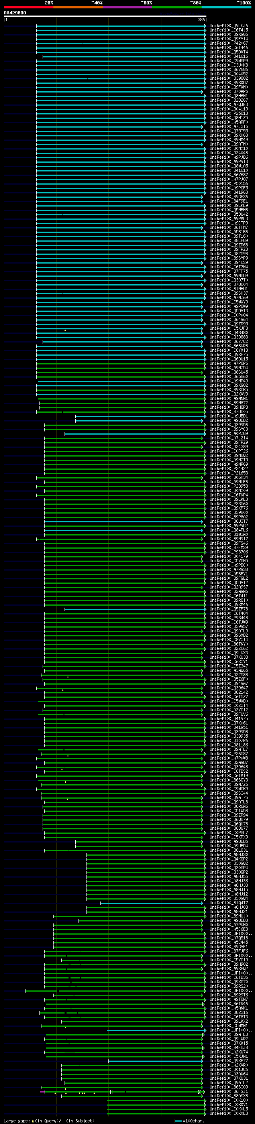Image resolution: width=255 pixels, height=1124 pixels.
Task: Select hit label UniRef100_Q5DVT4
Action: pyautogui.click(x=229, y=52)
